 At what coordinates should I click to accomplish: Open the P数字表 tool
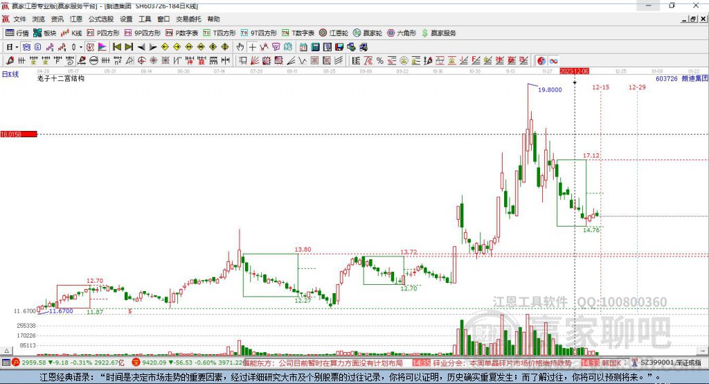[182, 33]
